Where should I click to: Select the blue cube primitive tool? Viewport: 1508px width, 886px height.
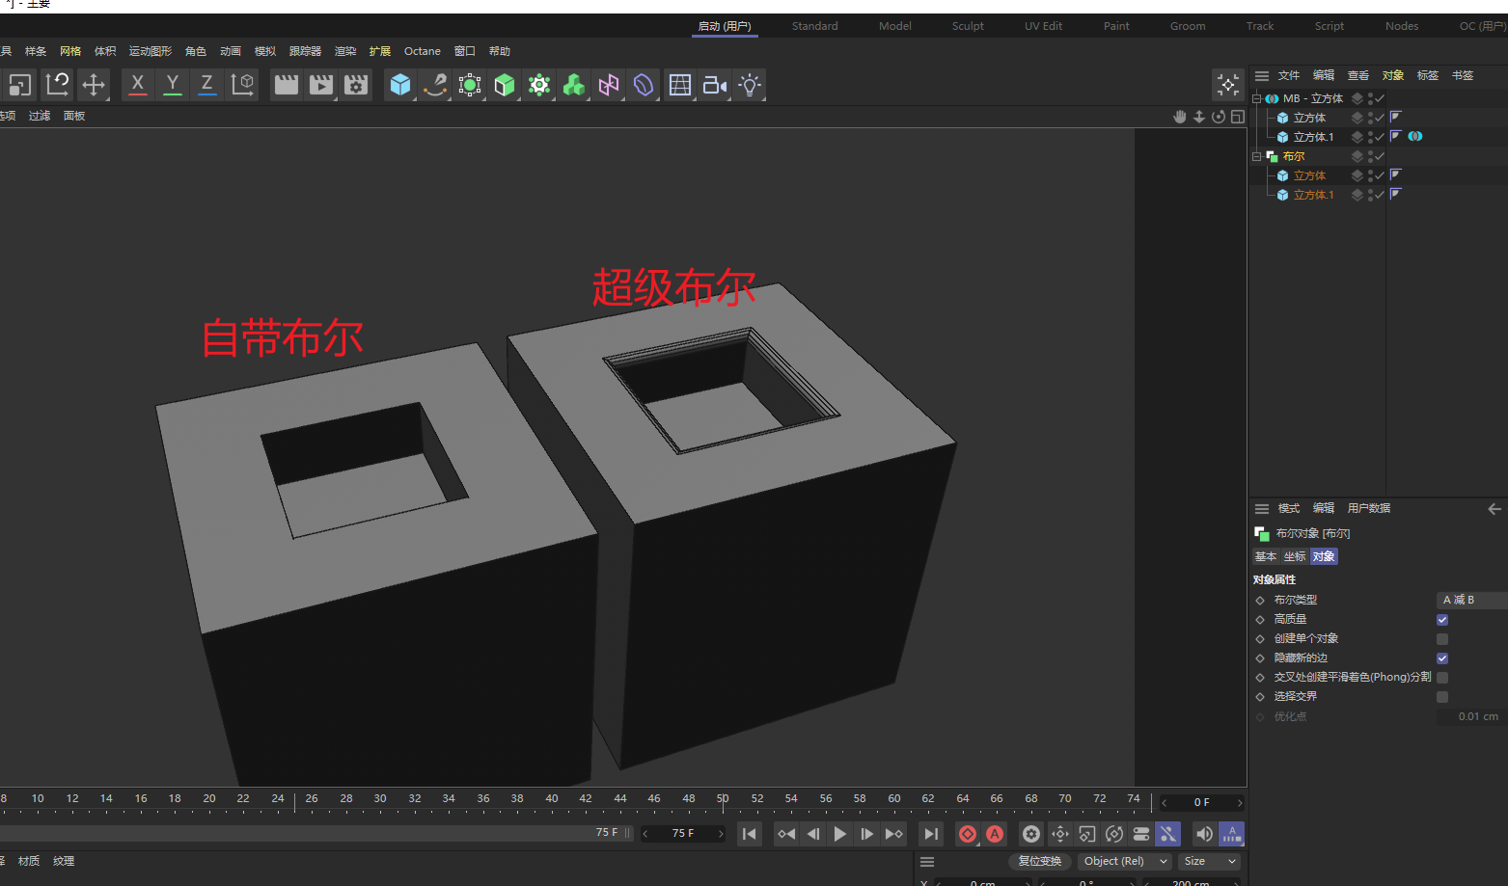point(399,85)
